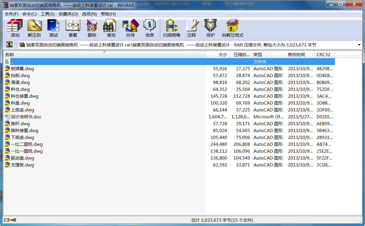Click the DWG icon of 下底座.dwg
This screenshot has height=226, width=365.
coord(7,137)
